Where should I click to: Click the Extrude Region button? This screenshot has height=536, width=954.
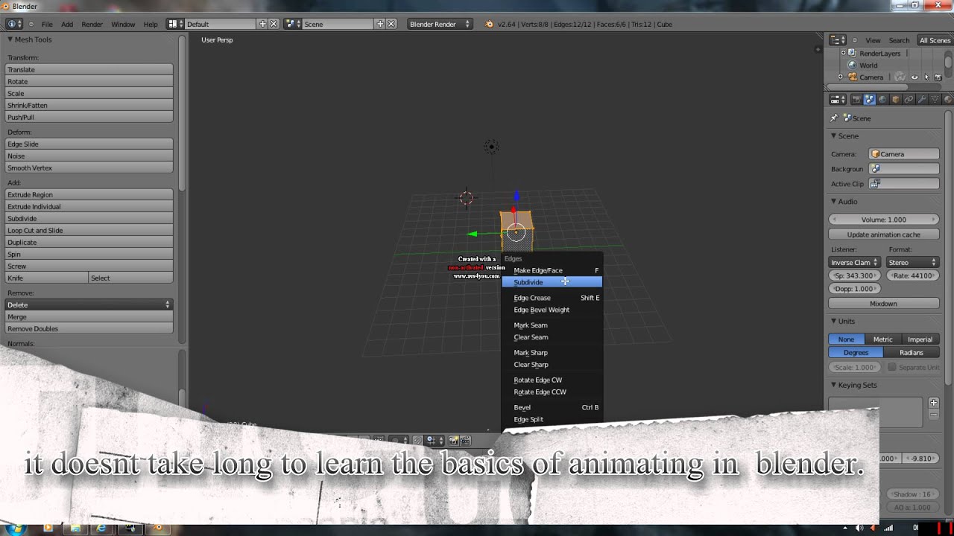(89, 194)
